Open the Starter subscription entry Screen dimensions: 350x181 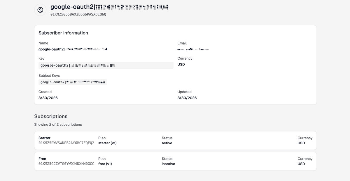pyautogui.click(x=175, y=140)
